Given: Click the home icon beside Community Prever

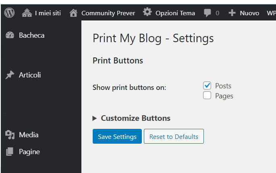Looking at the screenshot, I should [x=73, y=13].
